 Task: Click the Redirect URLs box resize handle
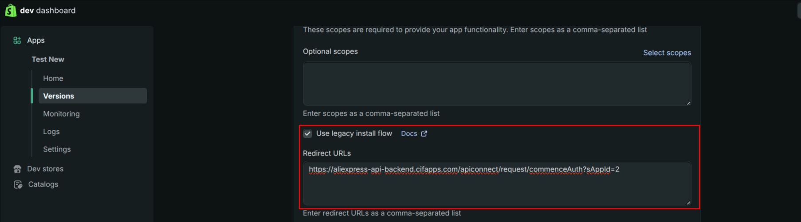(x=688, y=203)
